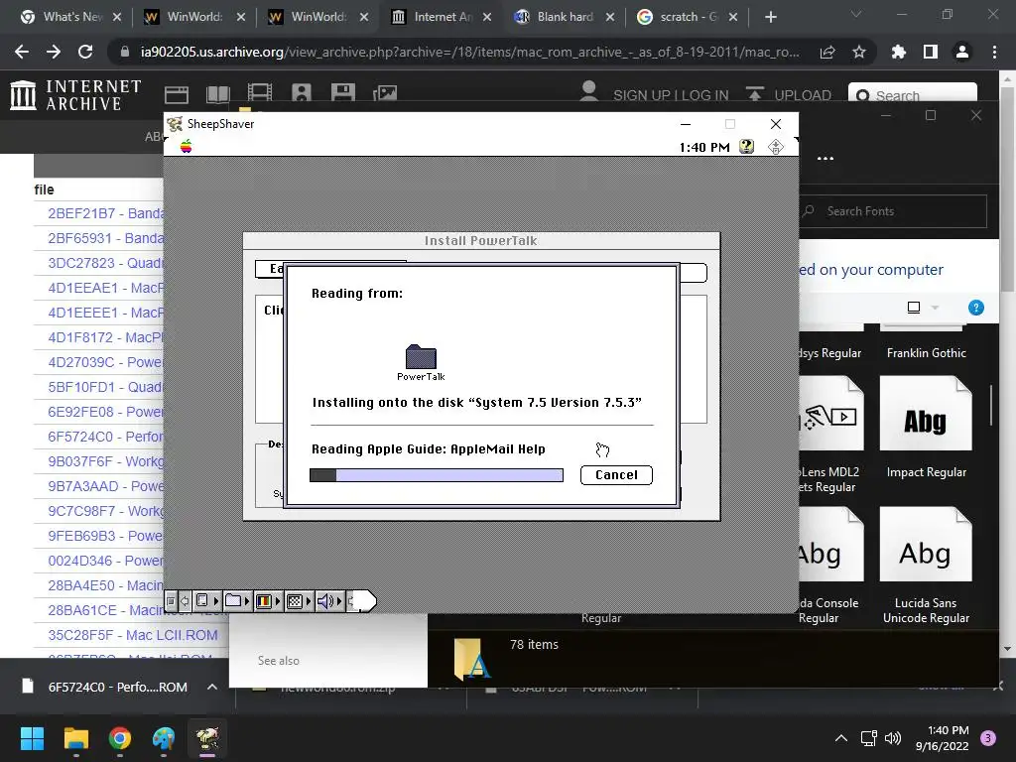Show hidden system tray icons
1016x762 pixels.
click(841, 738)
